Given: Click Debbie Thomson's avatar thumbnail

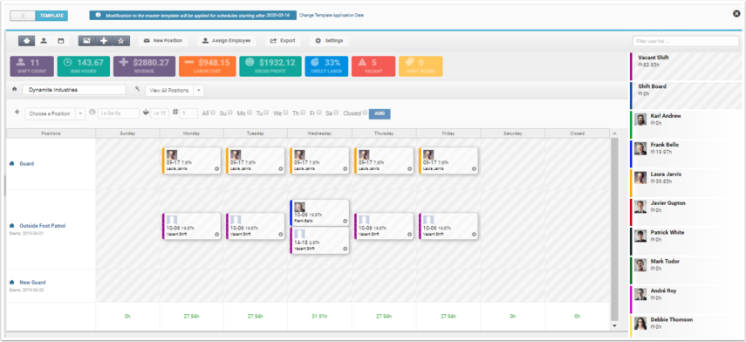Looking at the screenshot, I should [640, 324].
